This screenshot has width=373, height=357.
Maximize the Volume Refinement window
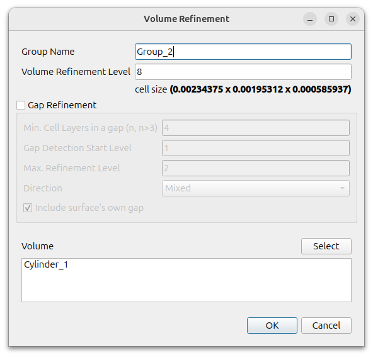click(331, 19)
